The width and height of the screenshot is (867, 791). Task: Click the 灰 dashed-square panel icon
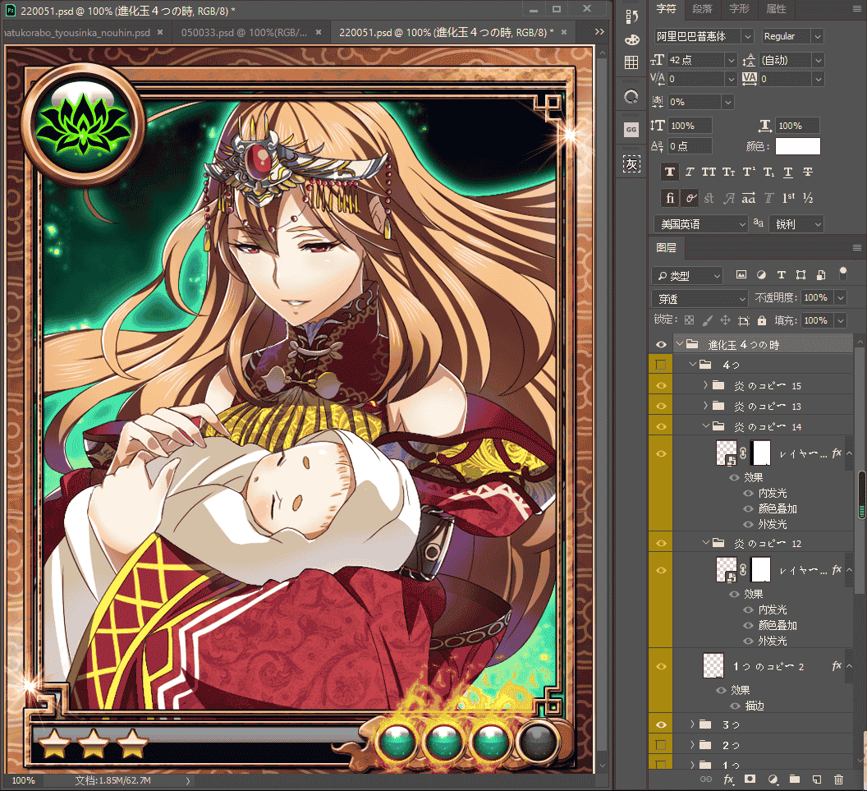tap(631, 163)
